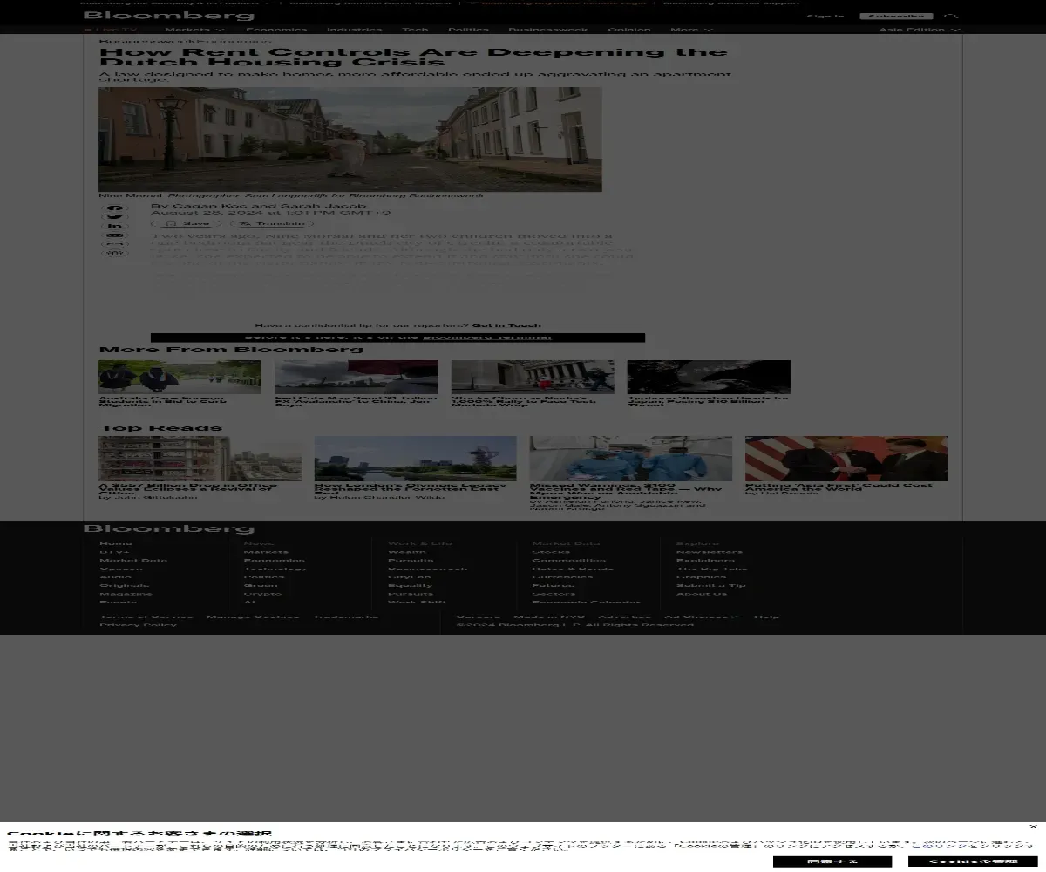Expand Bloomberg the Company & Its Products menu
The height and width of the screenshot is (872, 1046).
[177, 3]
